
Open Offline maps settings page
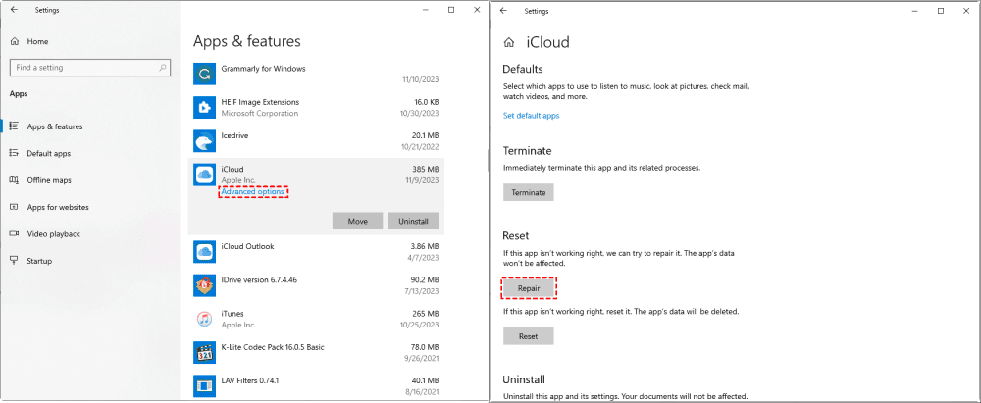(49, 180)
